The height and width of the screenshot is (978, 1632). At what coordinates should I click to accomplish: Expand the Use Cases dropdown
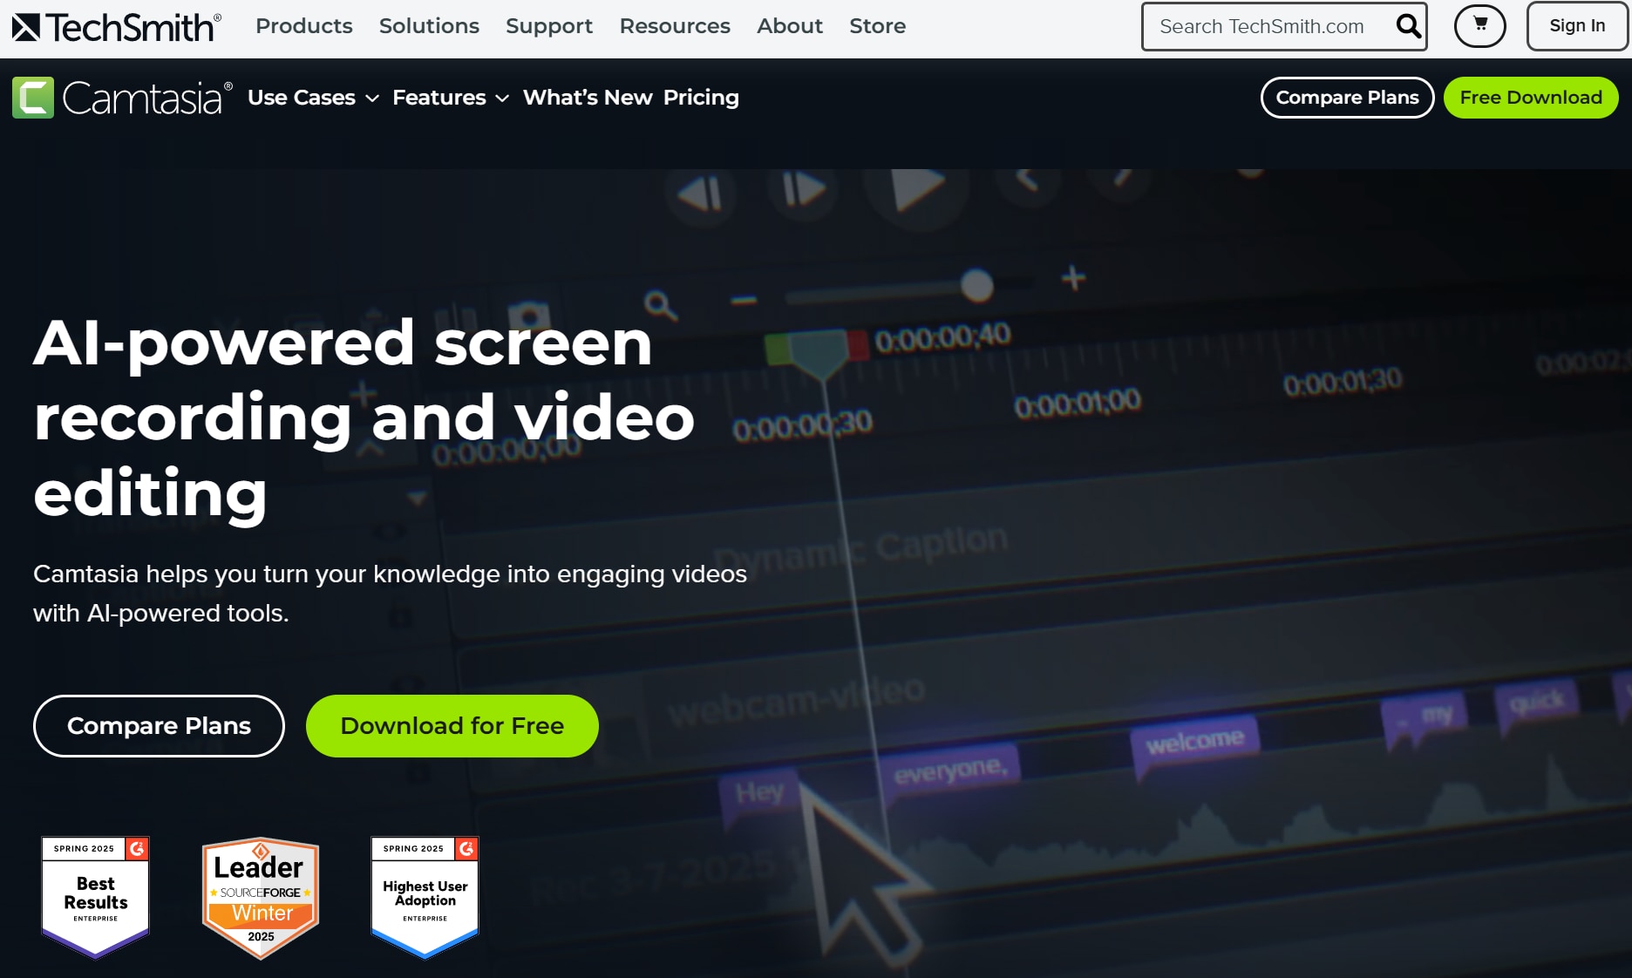coord(313,98)
